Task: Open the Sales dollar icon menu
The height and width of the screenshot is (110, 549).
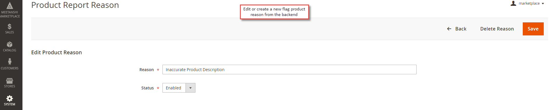Action: (x=9, y=26)
